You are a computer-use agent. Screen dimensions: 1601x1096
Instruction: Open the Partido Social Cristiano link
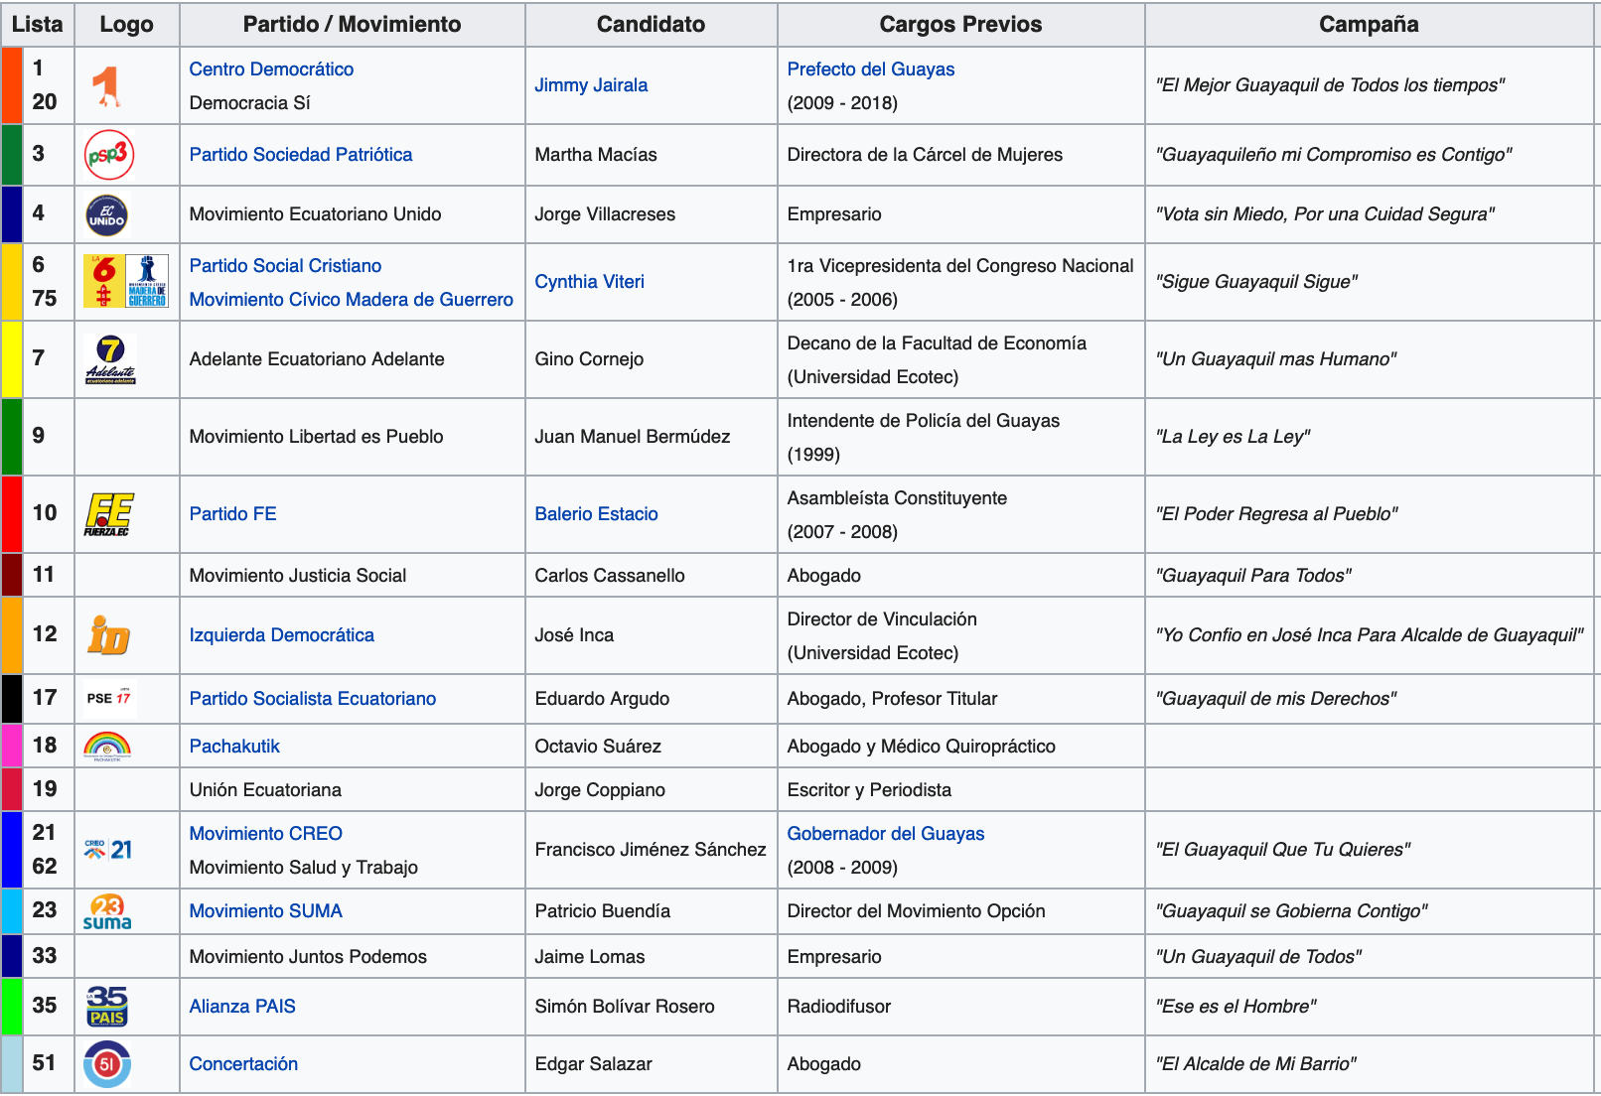[285, 266]
